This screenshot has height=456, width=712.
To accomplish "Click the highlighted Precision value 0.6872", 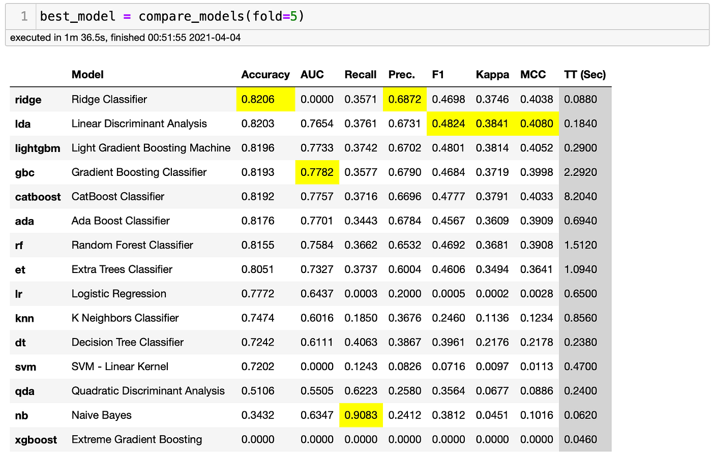I will (x=404, y=99).
